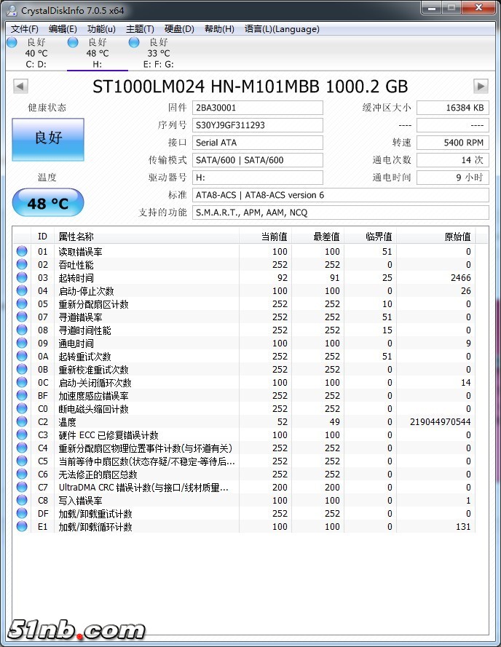Click status circle for 02 吞吐性能

pyautogui.click(x=22, y=264)
